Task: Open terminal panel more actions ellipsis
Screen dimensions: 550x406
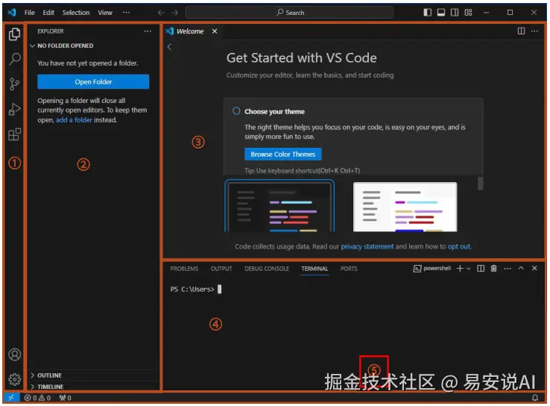Action: pyautogui.click(x=508, y=269)
